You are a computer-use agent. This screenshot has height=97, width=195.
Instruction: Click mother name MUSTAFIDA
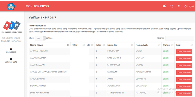click(x=113, y=51)
